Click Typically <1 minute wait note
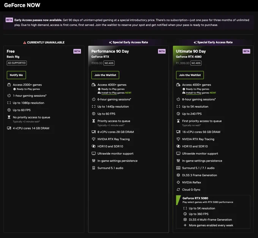258x238 pixels. pyautogui.click(x=111, y=125)
